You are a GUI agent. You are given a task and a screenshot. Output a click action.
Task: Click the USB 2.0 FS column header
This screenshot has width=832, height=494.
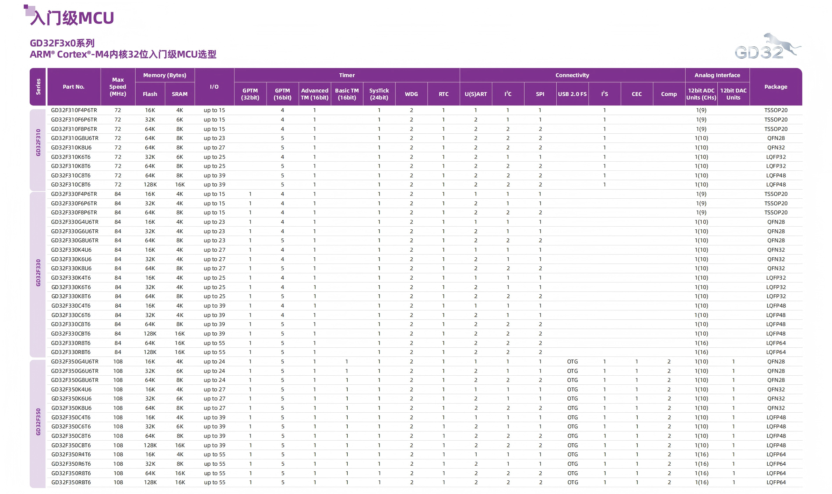[x=572, y=94]
